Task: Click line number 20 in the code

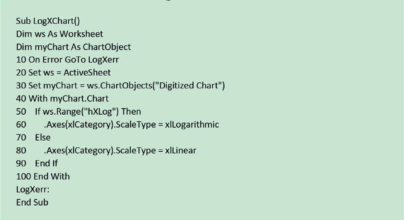Action: coord(21,73)
